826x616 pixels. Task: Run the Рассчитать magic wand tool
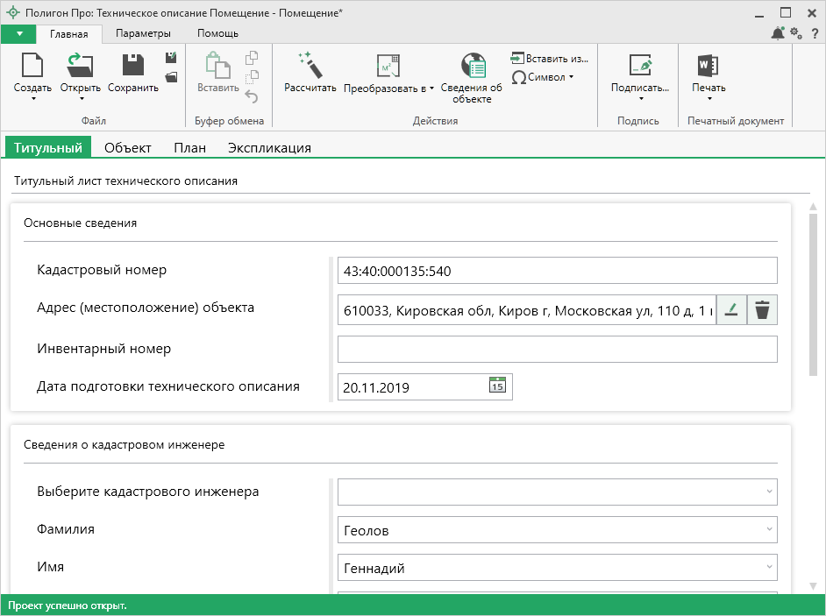(310, 67)
